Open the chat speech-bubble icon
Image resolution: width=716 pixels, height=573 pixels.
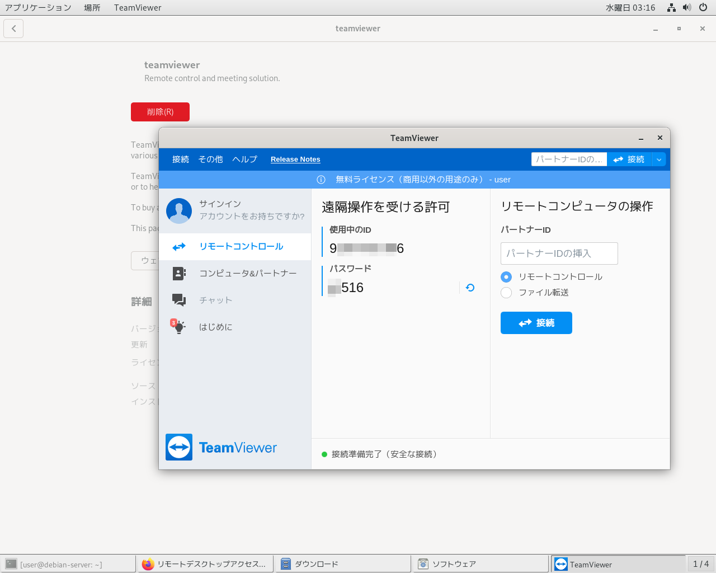179,300
